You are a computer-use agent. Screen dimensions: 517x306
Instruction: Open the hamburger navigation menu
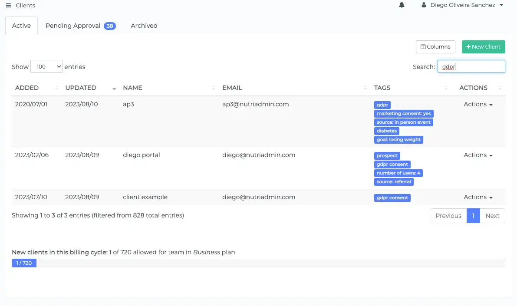click(x=8, y=5)
